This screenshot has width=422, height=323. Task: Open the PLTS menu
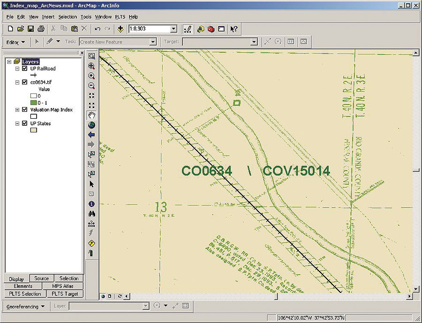(x=120, y=17)
